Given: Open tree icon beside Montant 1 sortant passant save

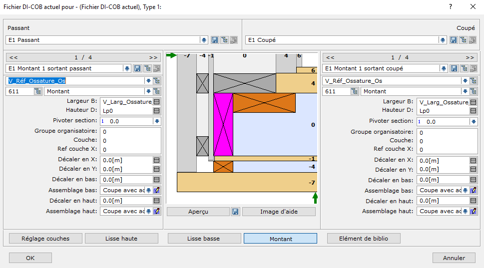Looking at the screenshot, I should 147,68.
